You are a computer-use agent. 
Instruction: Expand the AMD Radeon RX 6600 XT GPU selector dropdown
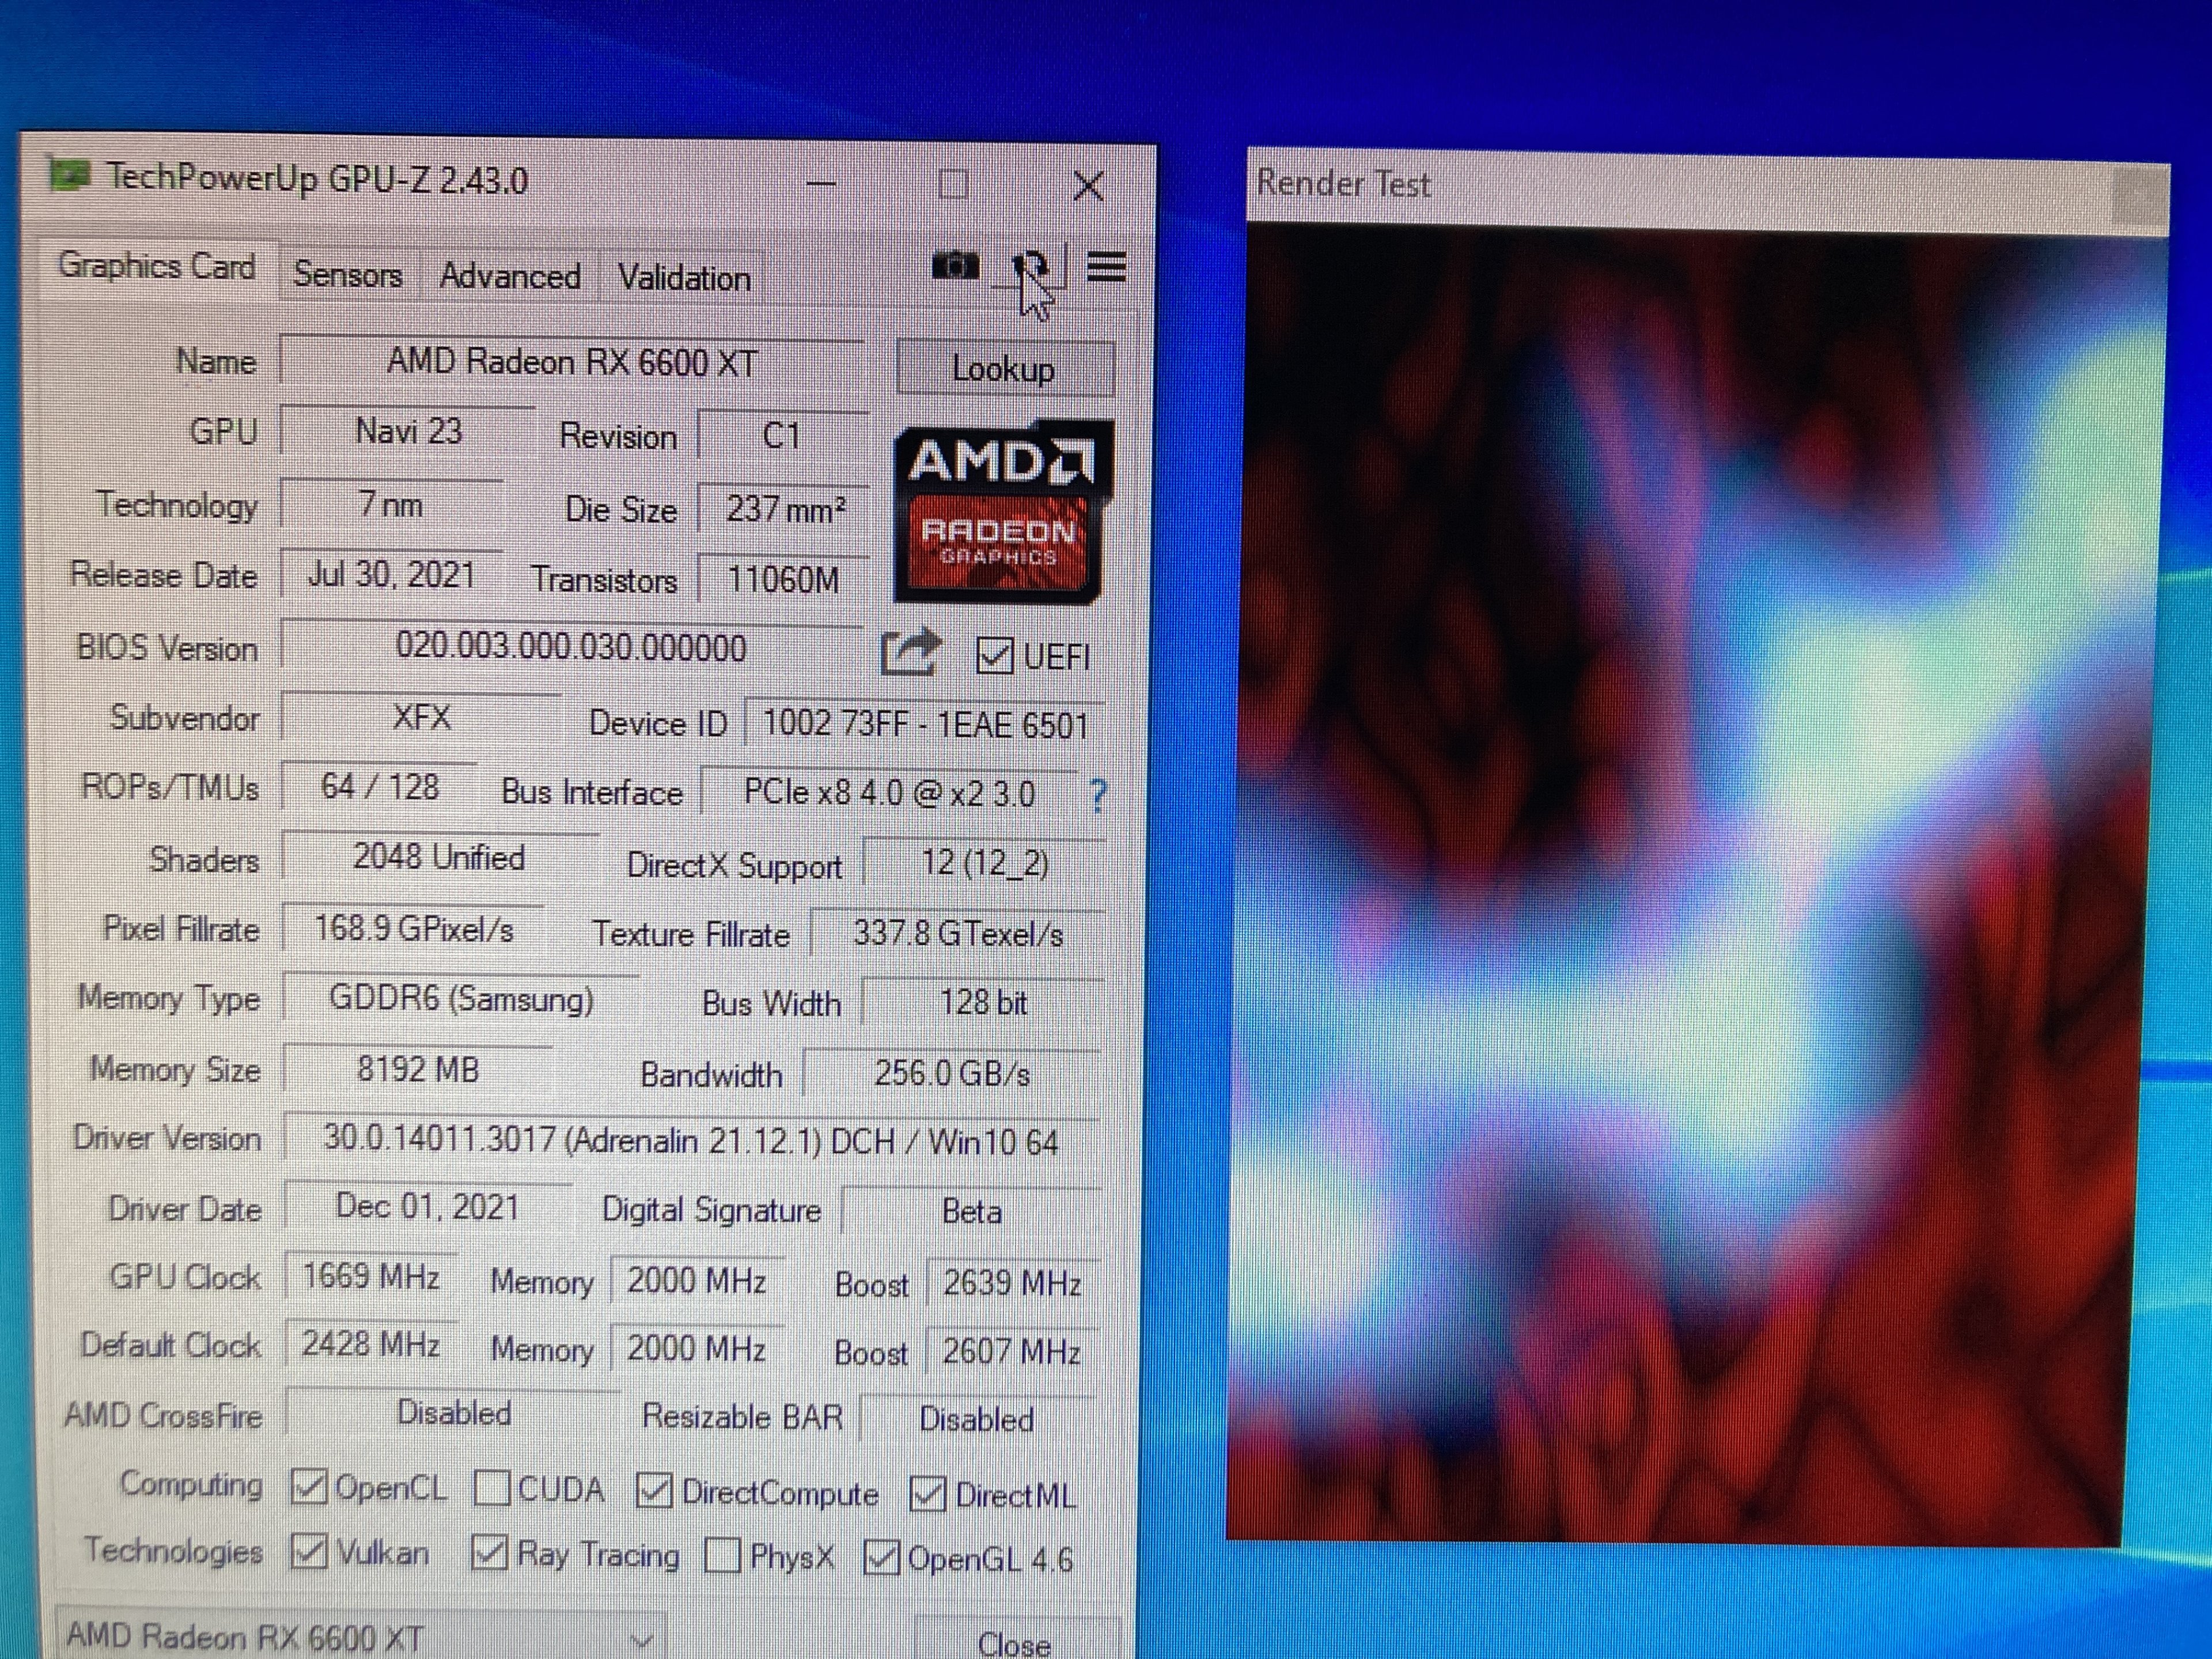pos(641,1639)
